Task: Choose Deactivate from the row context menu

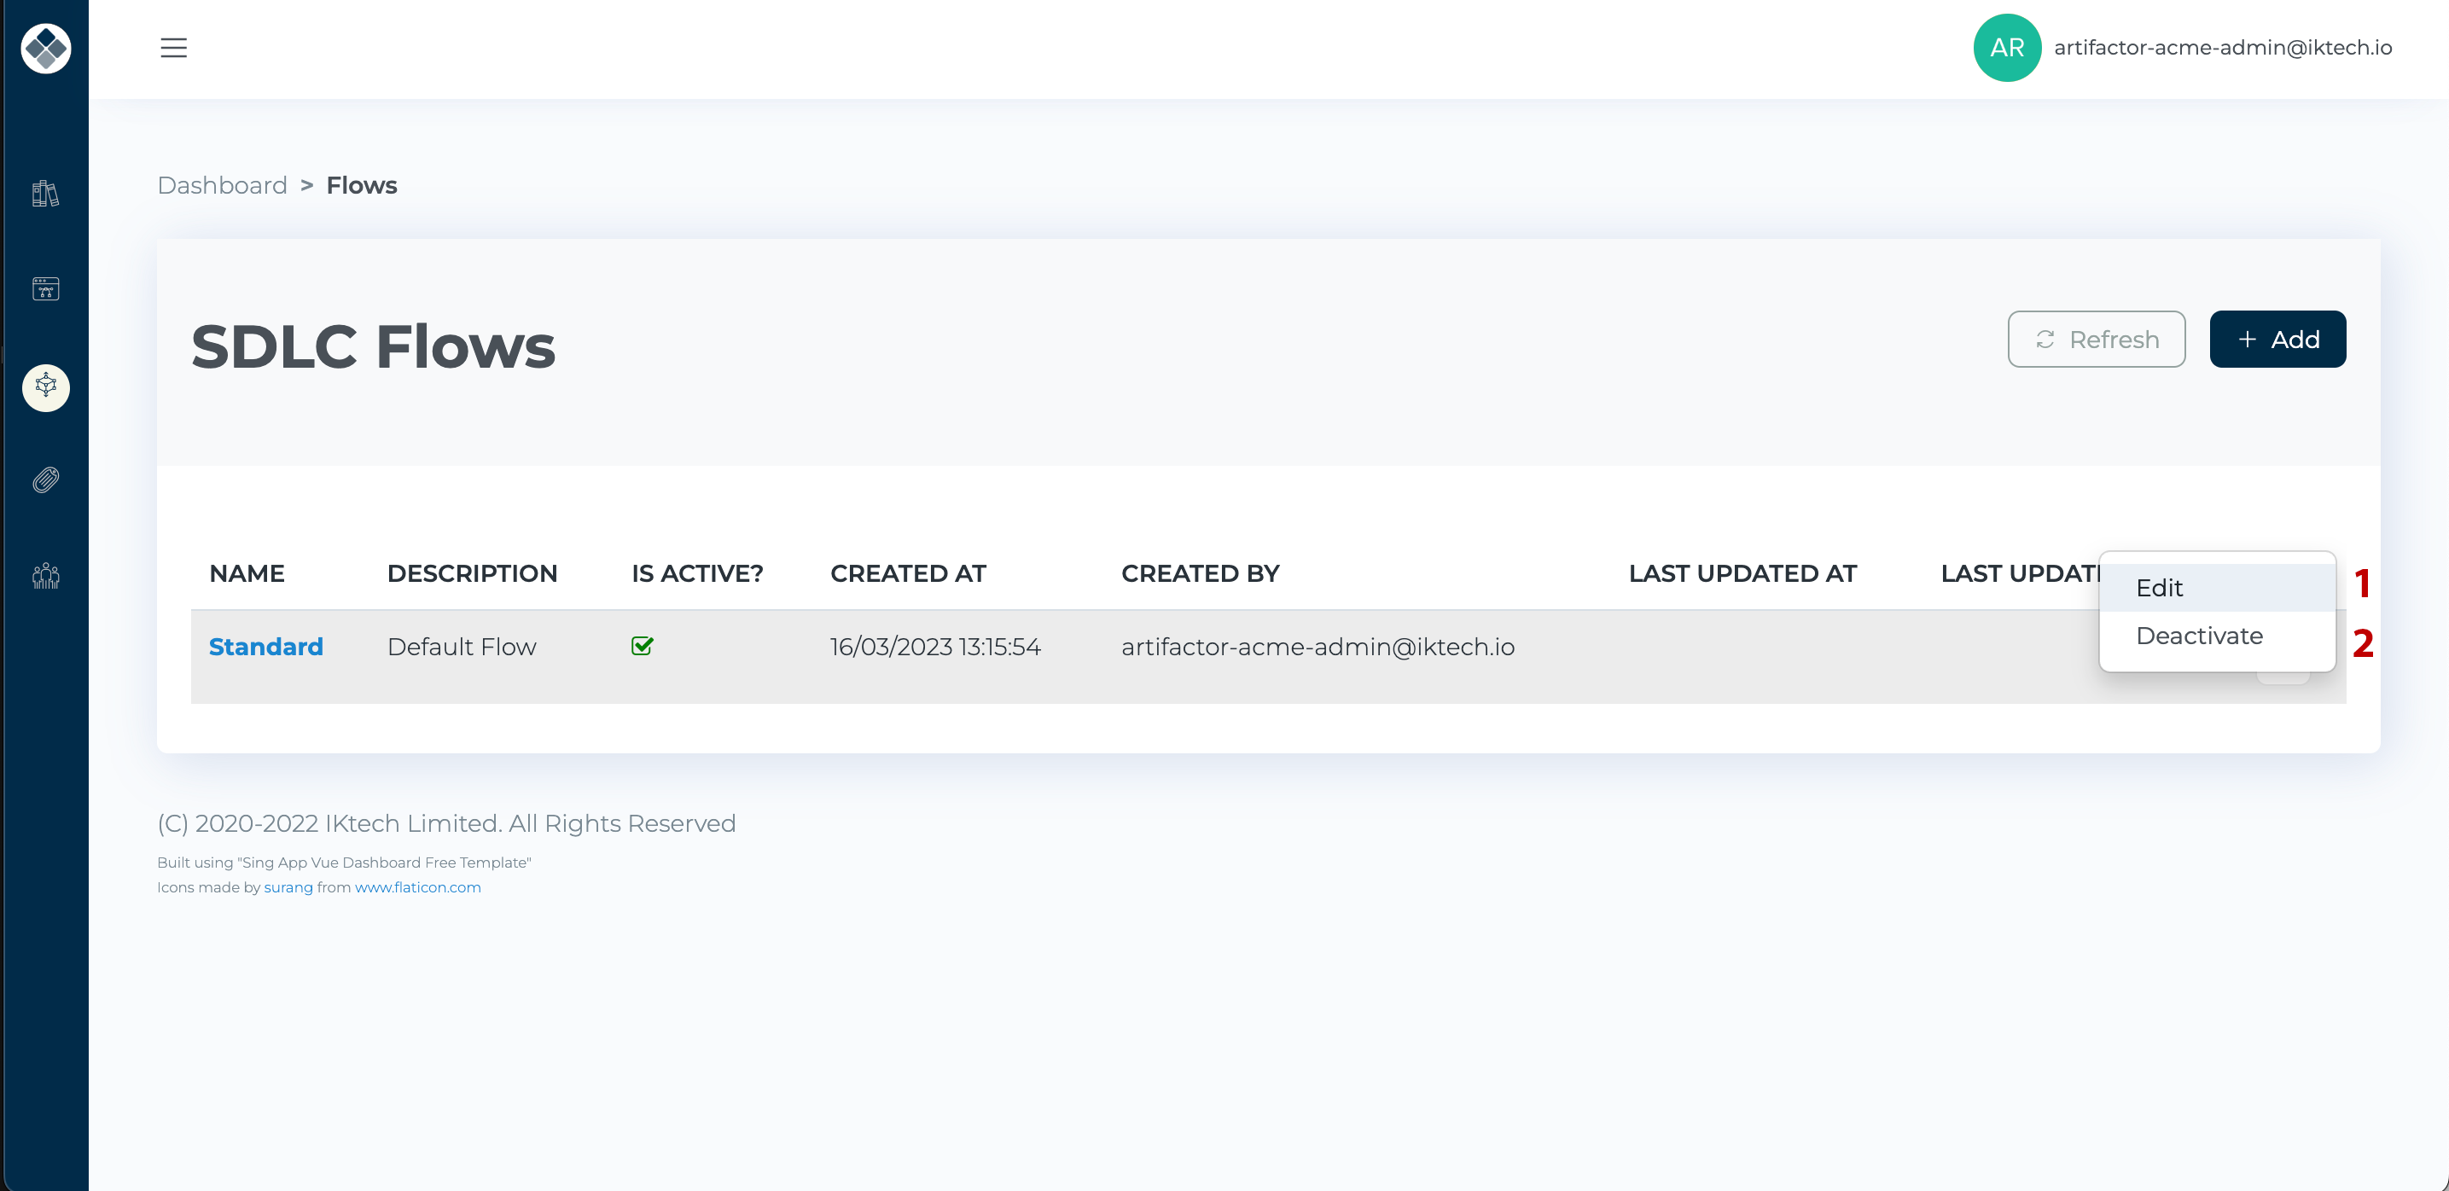Action: pos(2199,635)
